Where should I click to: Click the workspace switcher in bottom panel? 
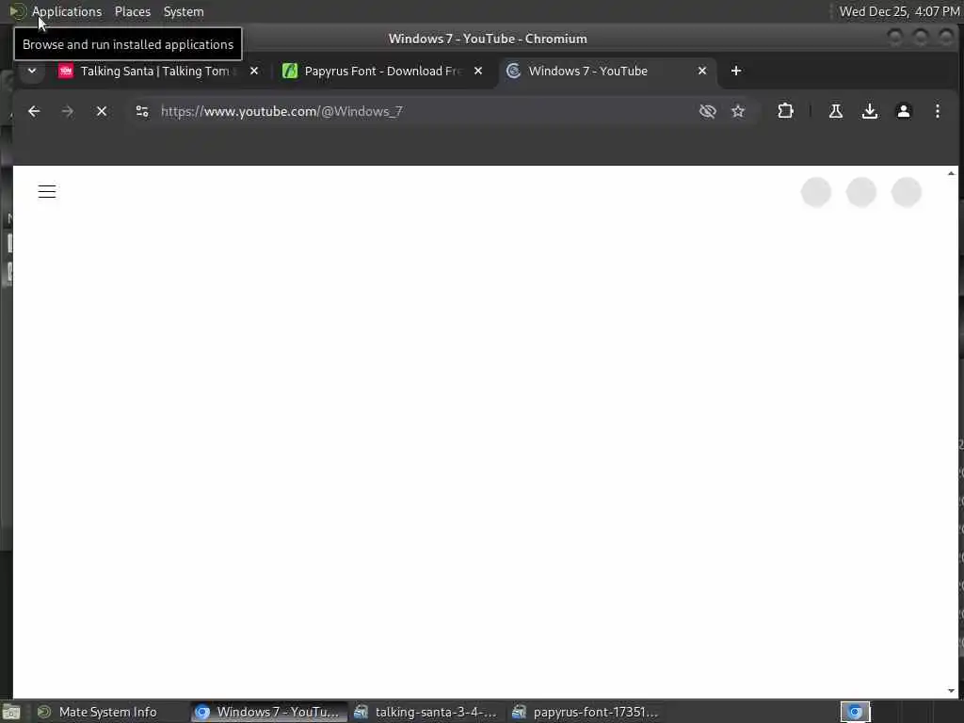pyautogui.click(x=855, y=712)
